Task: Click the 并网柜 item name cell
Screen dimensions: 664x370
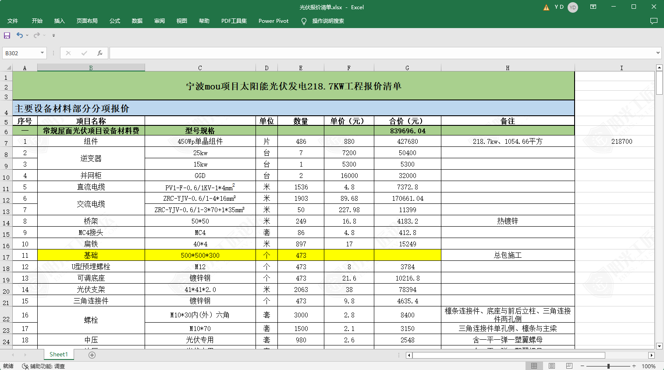Action: point(91,175)
